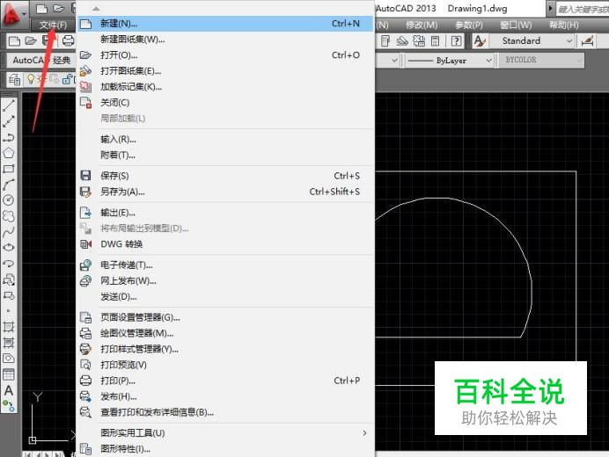Select the Ellipse tool

[x=9, y=248]
